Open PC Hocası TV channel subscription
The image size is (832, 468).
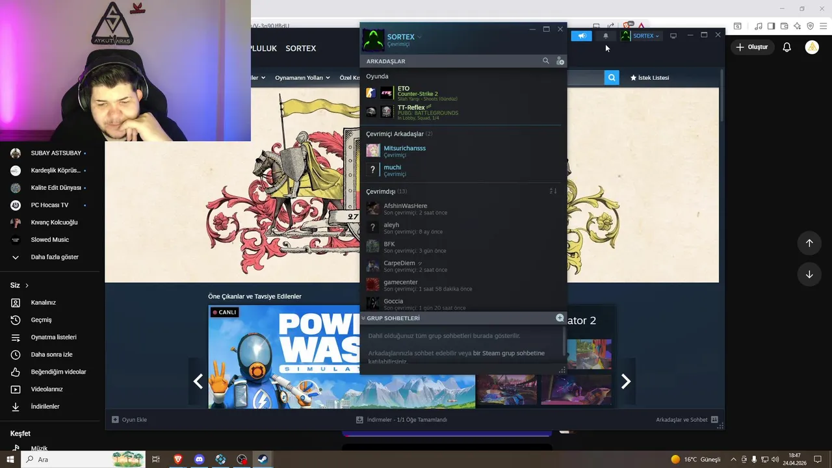click(49, 205)
